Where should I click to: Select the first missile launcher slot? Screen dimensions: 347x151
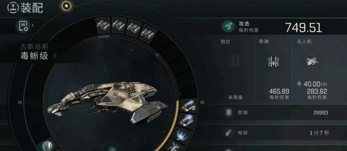click(103, 25)
